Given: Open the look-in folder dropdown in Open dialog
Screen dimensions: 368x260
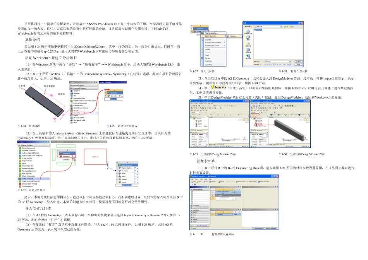Looking at the screenshot, I should [x=281, y=27].
